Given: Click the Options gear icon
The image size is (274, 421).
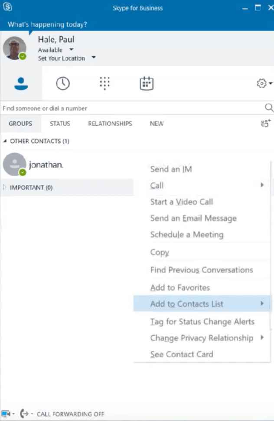Looking at the screenshot, I should pyautogui.click(x=261, y=83).
